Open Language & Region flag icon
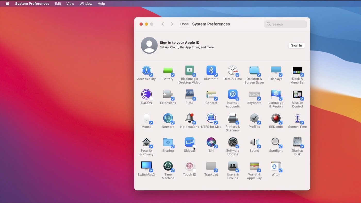Image resolution: width=361 pixels, height=203 pixels. 276,94
